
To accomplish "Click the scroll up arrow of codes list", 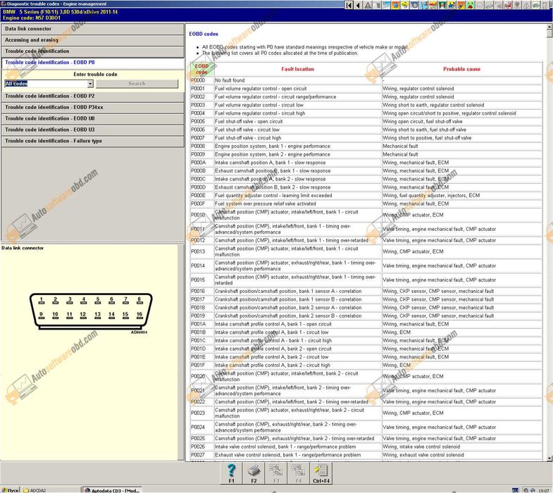I will tap(549, 27).
